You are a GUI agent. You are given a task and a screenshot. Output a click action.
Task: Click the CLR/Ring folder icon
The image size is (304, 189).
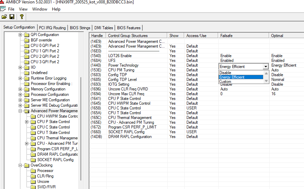pos(33,176)
